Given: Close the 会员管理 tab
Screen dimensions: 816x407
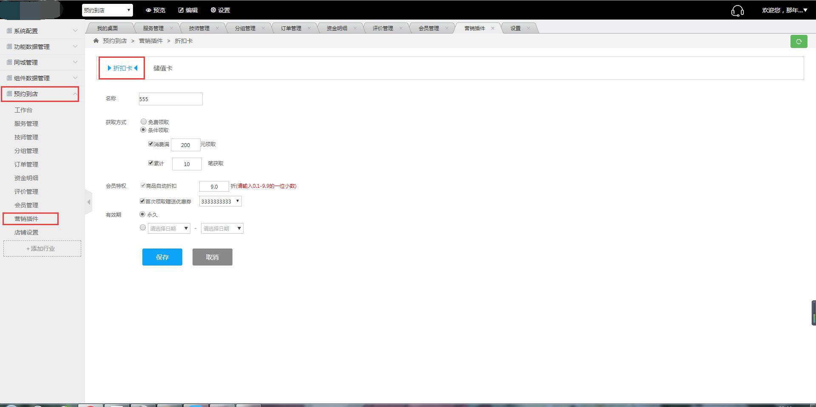Looking at the screenshot, I should coord(447,28).
